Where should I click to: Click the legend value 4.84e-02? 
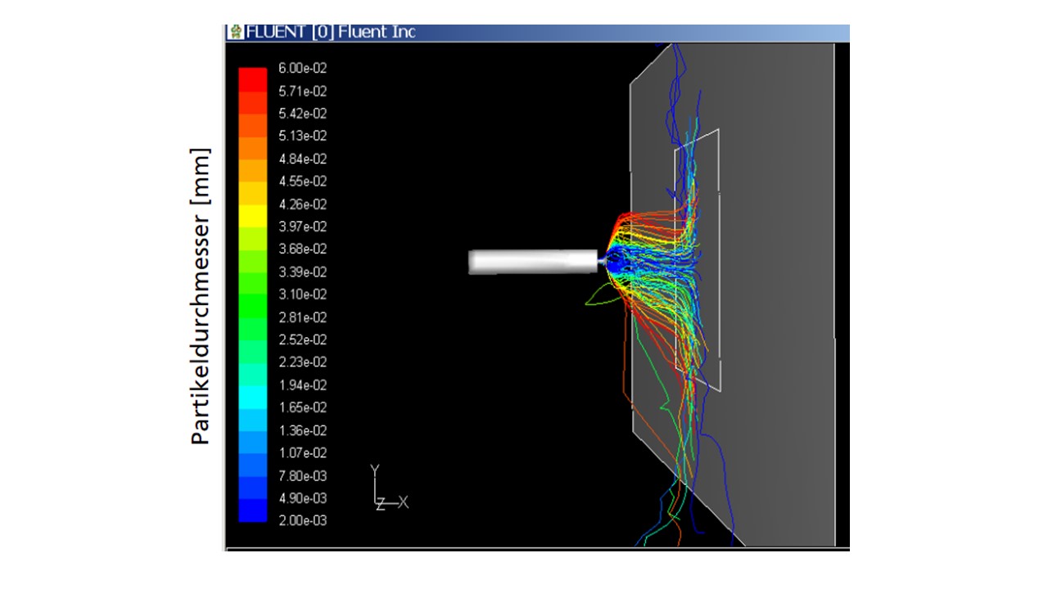[302, 159]
